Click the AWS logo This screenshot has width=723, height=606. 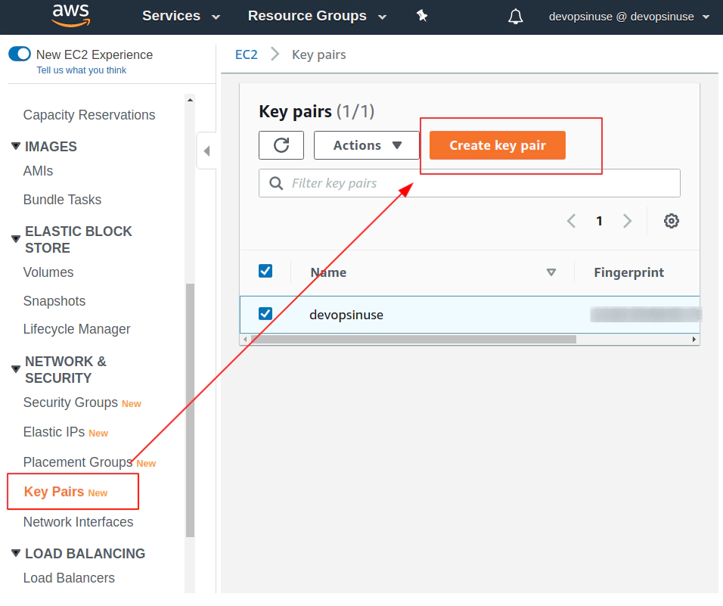tap(71, 16)
